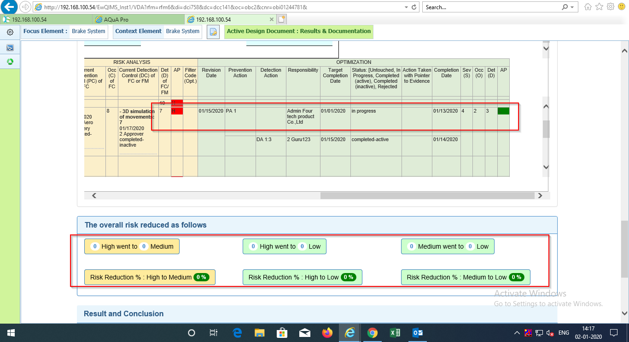Click page vertical scrollbar thumb
Image resolution: width=629 pixels, height=342 pixels.
(624, 249)
